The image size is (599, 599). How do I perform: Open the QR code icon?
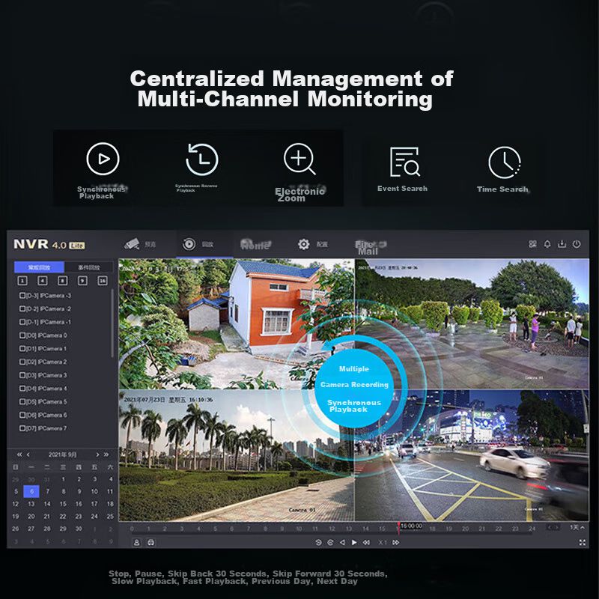(533, 244)
